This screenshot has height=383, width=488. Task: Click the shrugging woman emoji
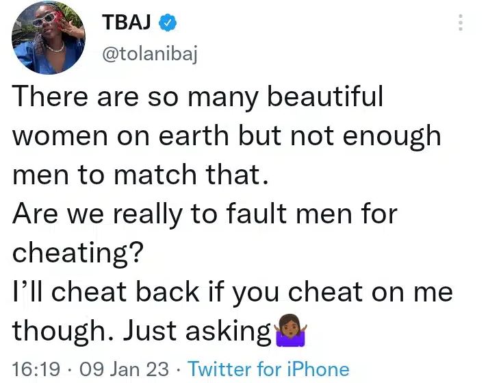(289, 333)
